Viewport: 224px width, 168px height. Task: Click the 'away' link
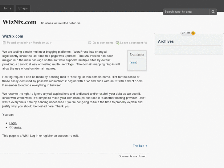18,127
